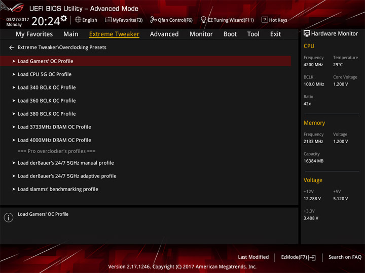The height and width of the screenshot is (273, 365).
Task: Click the globe language icon
Action: point(78,20)
